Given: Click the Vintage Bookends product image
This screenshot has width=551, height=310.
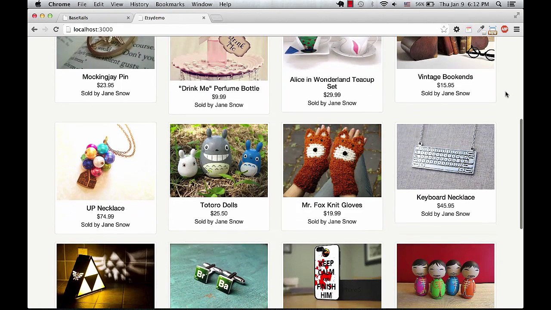Looking at the screenshot, I should tap(446, 53).
